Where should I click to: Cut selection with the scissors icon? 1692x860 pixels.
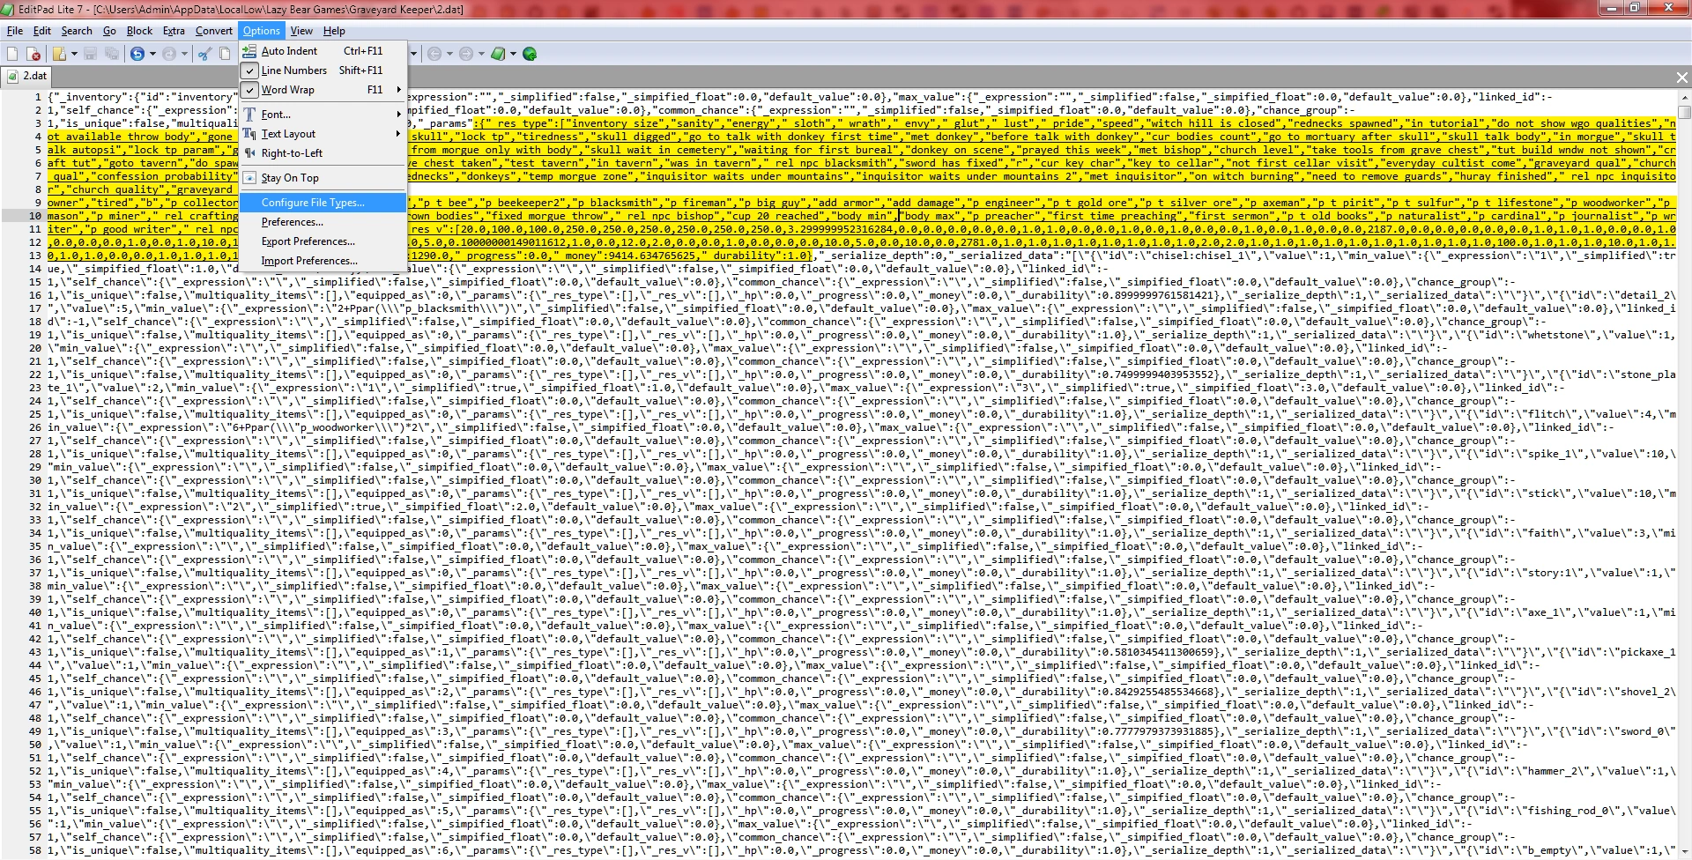pyautogui.click(x=204, y=54)
